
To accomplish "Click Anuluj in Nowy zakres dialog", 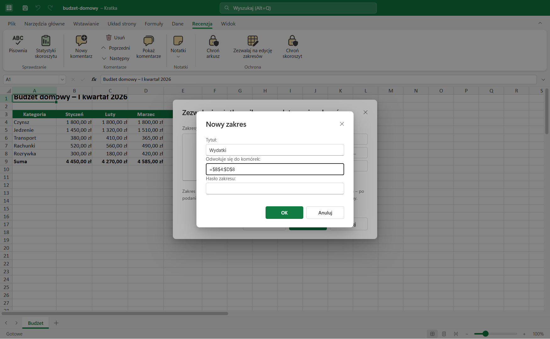I will coord(325,213).
